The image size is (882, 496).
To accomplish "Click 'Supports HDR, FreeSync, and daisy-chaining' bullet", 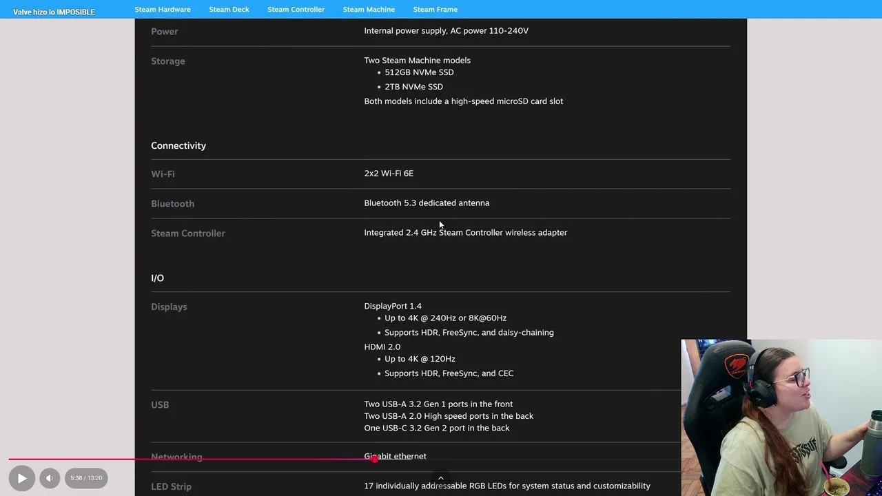I will pos(469,333).
